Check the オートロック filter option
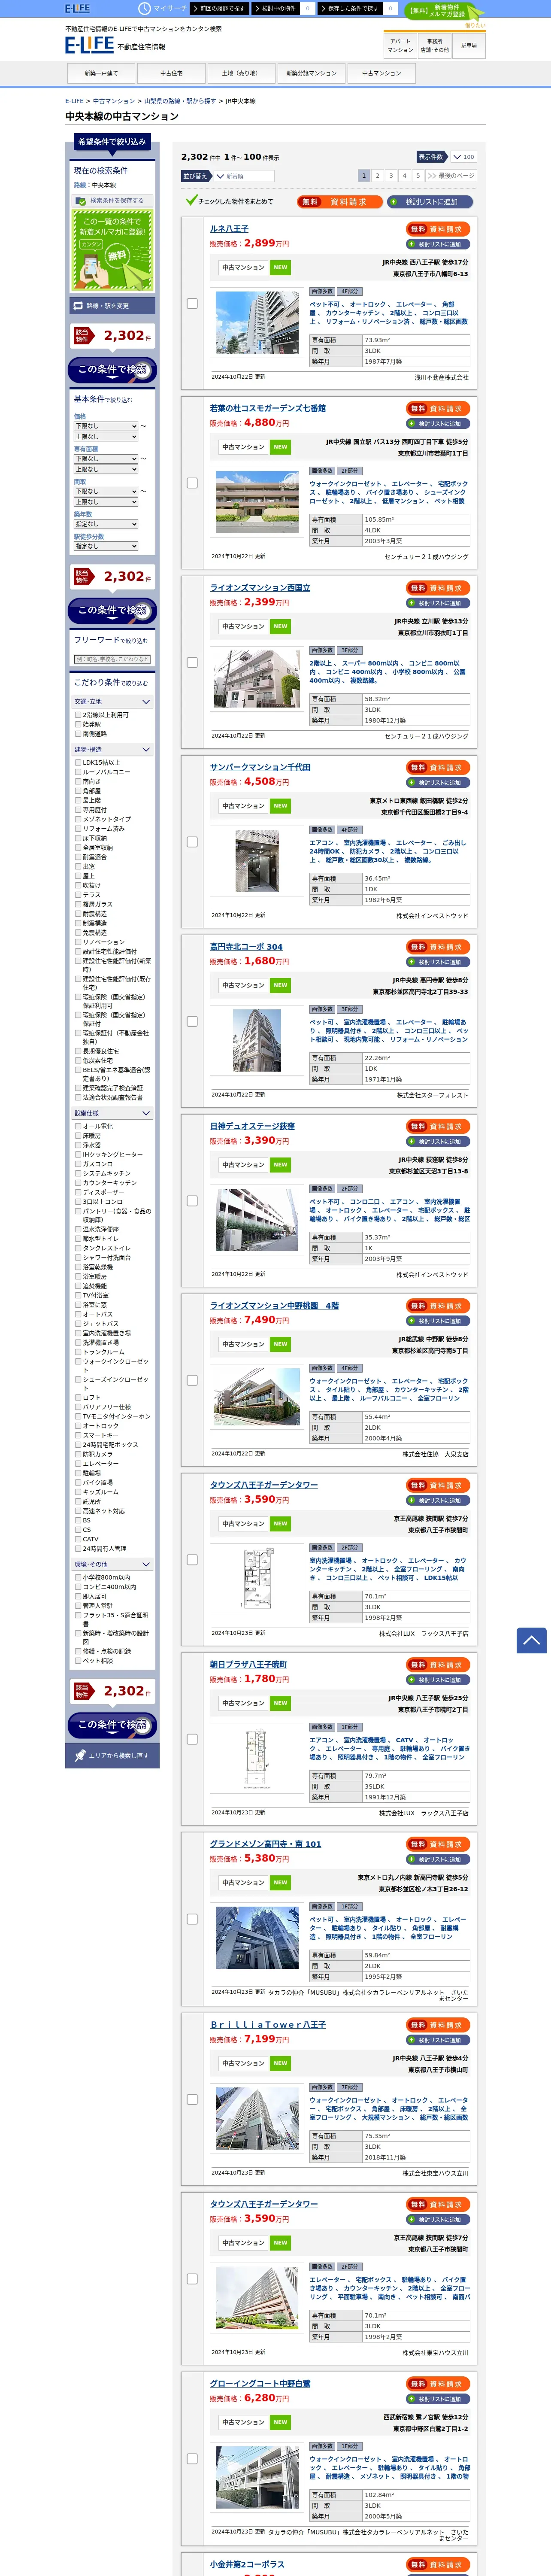The width and height of the screenshot is (551, 2576). click(78, 1426)
